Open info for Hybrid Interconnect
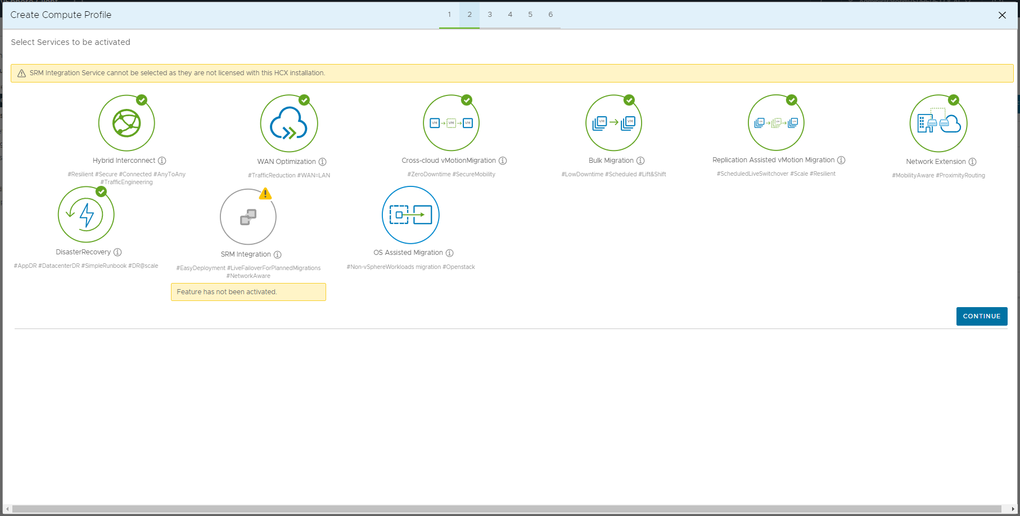Screen dimensions: 1020x516 [162, 161]
